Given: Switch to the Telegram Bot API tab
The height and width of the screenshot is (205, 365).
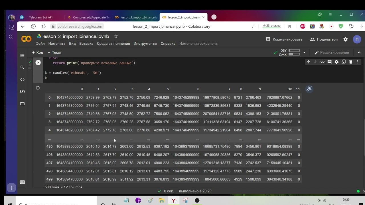Looking at the screenshot, I should click(41, 17).
